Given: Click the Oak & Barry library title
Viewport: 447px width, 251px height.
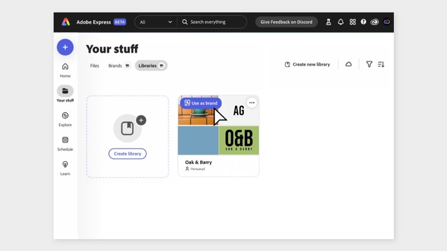Looking at the screenshot, I should 198,162.
